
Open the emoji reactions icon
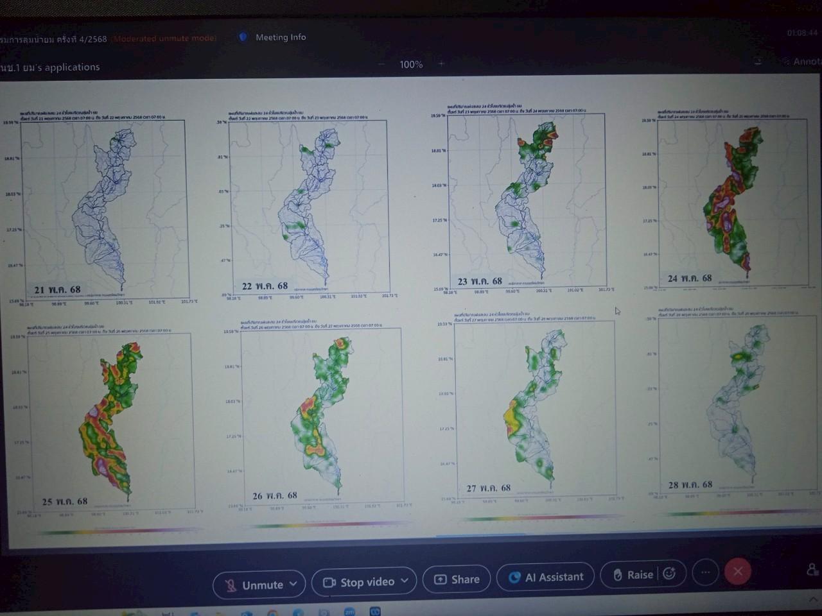click(669, 574)
